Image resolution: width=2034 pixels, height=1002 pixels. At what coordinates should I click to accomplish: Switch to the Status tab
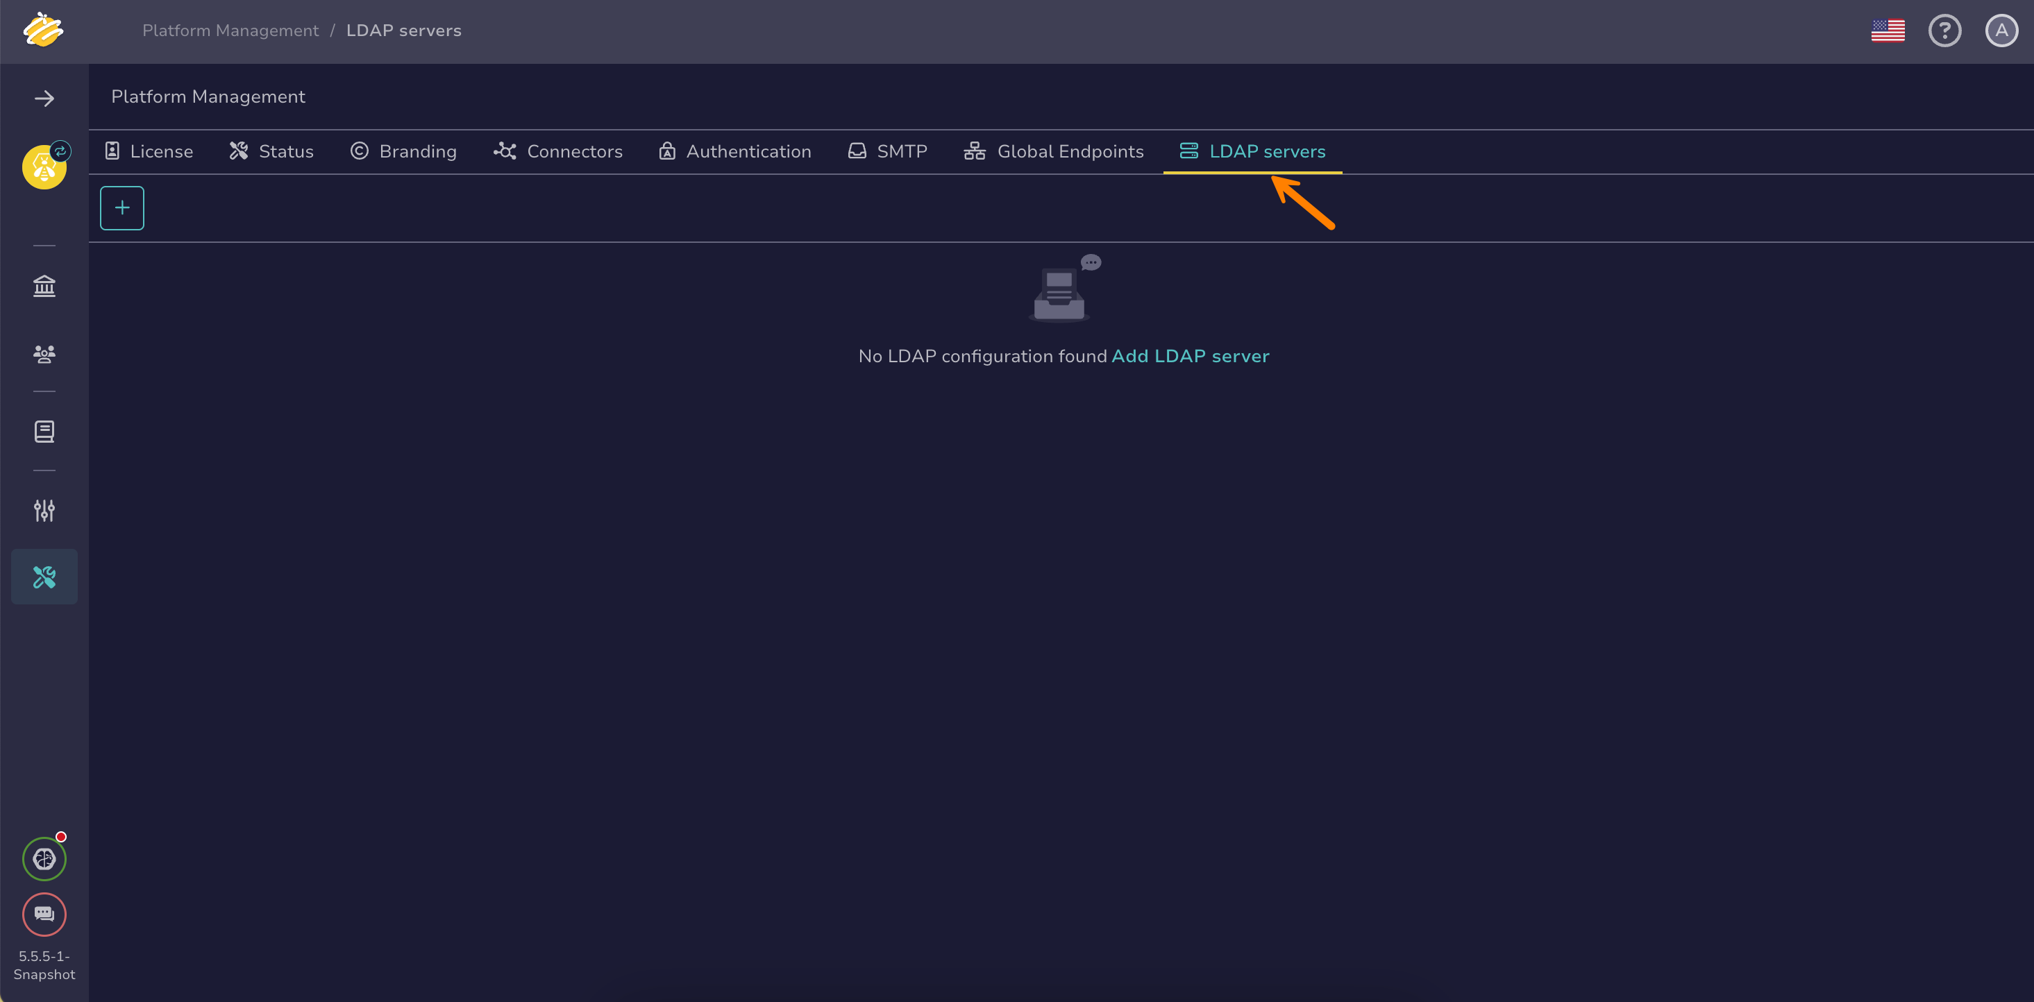(x=271, y=151)
